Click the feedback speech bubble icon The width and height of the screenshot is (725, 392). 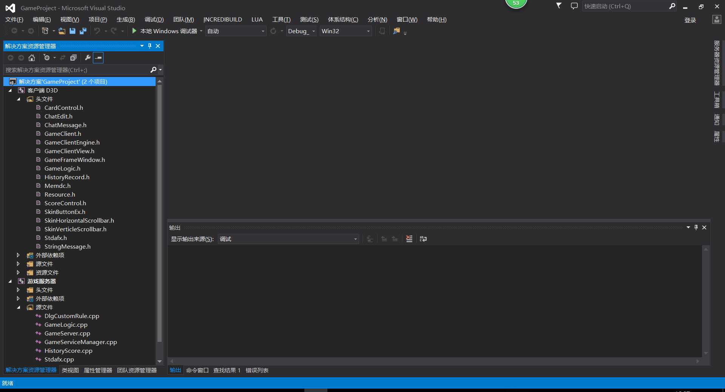coord(574,6)
